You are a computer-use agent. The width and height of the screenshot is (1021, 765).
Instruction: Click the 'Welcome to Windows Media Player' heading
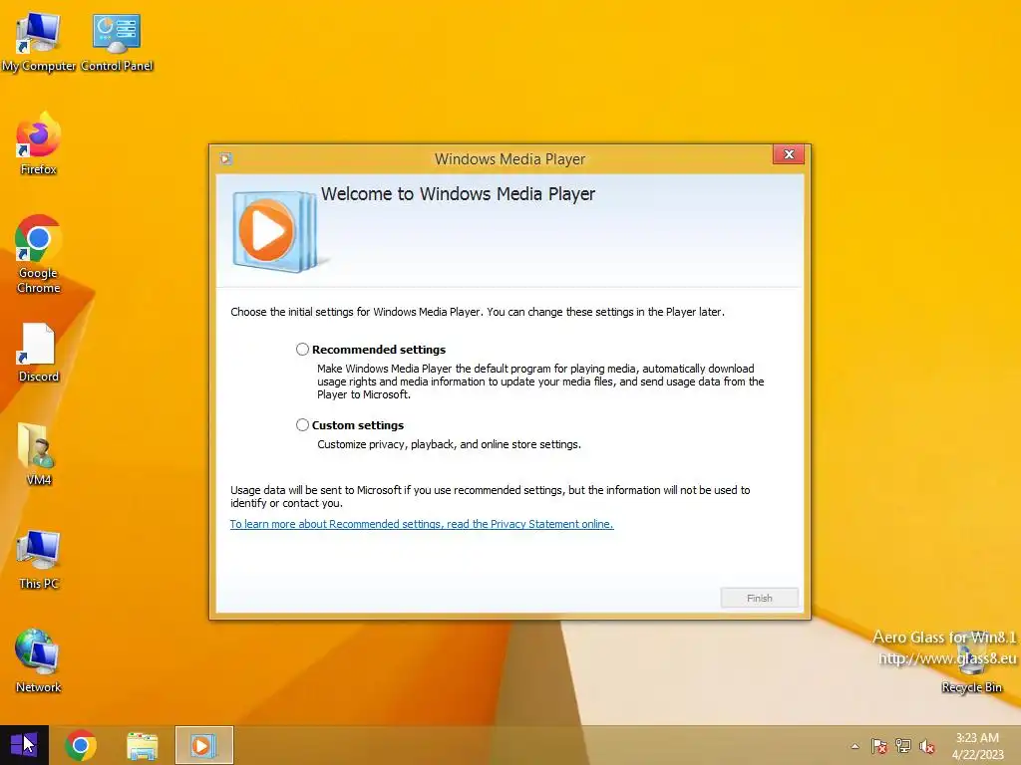pyautogui.click(x=458, y=194)
